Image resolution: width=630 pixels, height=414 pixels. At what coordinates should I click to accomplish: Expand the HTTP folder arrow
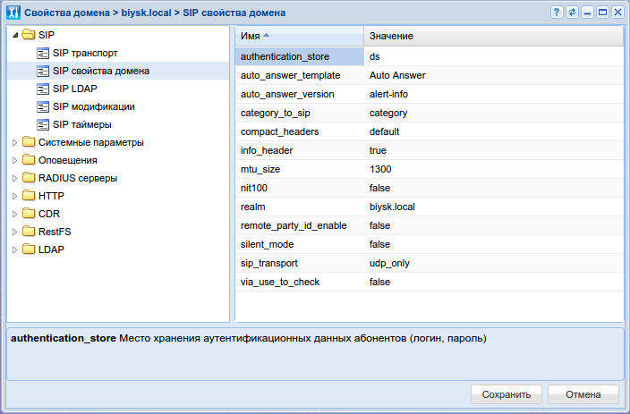click(x=14, y=196)
